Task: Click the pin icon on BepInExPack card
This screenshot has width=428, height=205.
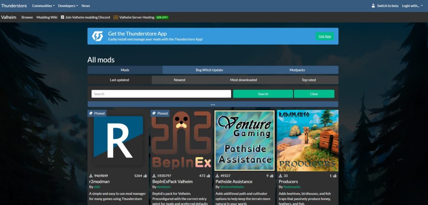Action: [x=154, y=113]
